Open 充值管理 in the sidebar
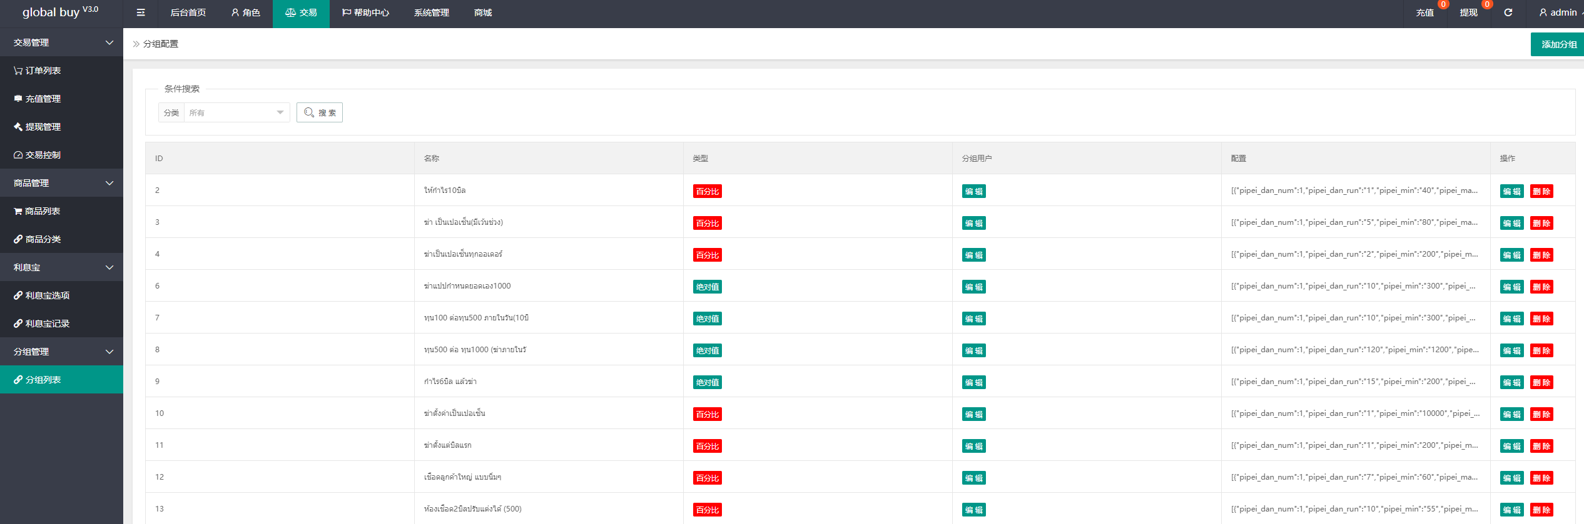This screenshot has width=1584, height=524. [38, 99]
